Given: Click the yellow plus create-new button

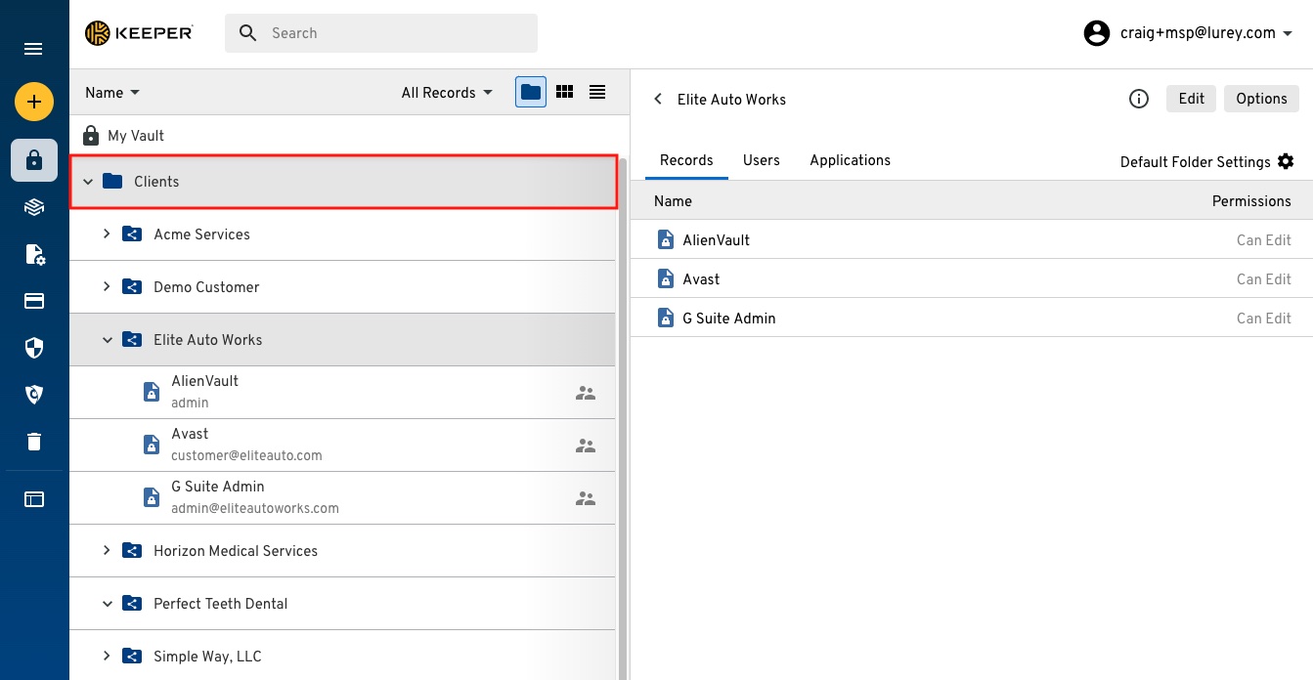Looking at the screenshot, I should point(34,101).
